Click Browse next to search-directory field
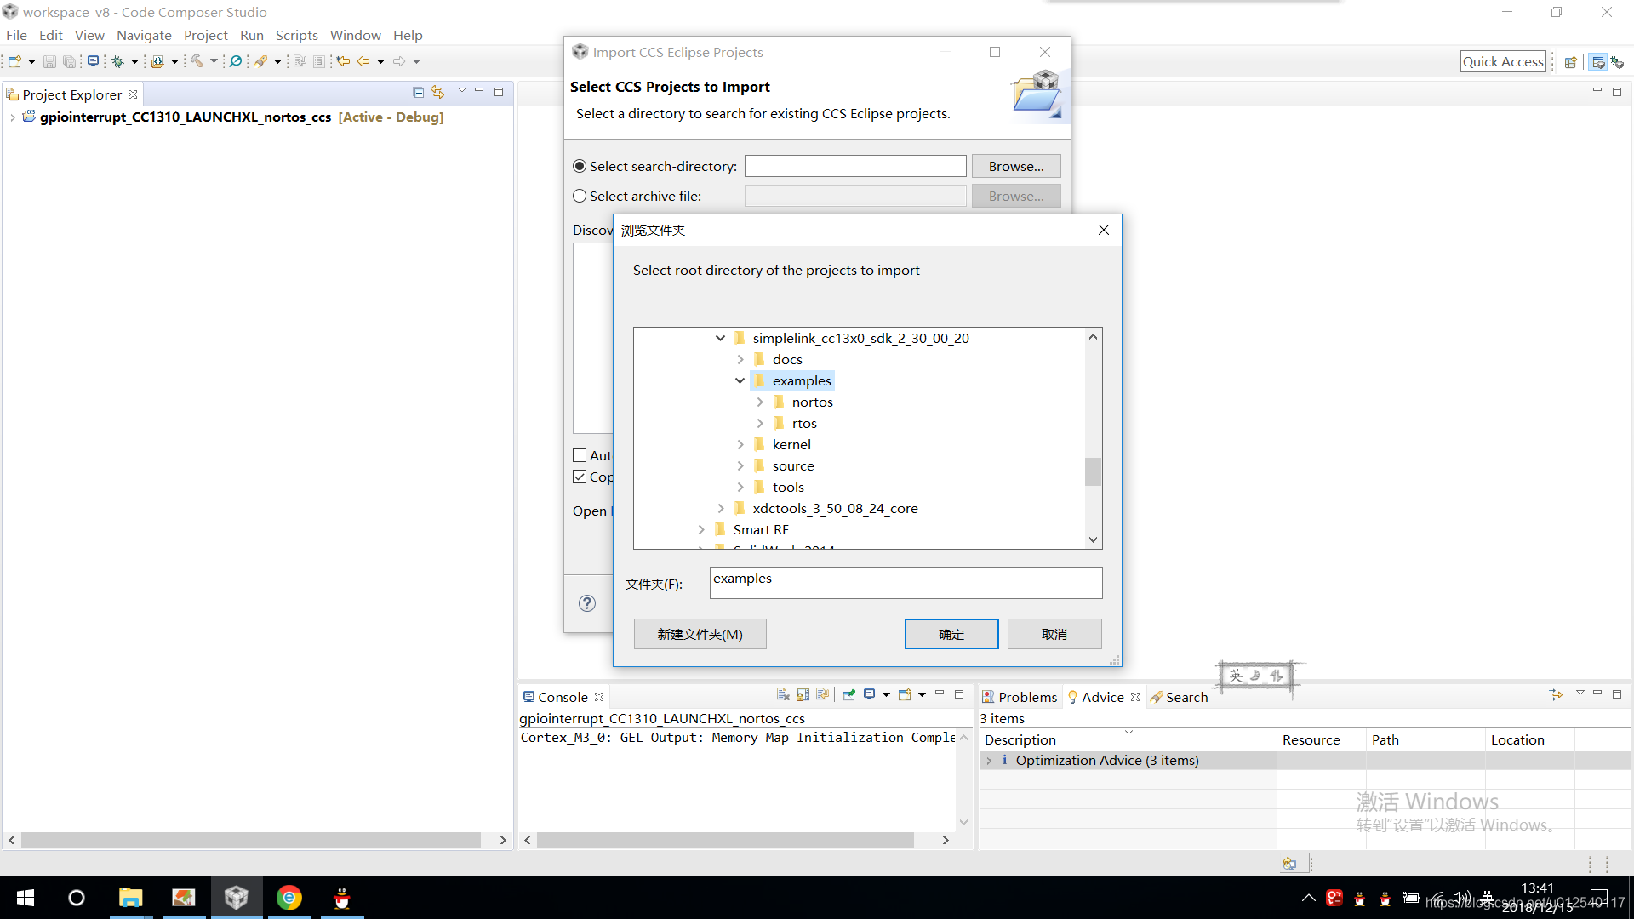 point(1016,166)
